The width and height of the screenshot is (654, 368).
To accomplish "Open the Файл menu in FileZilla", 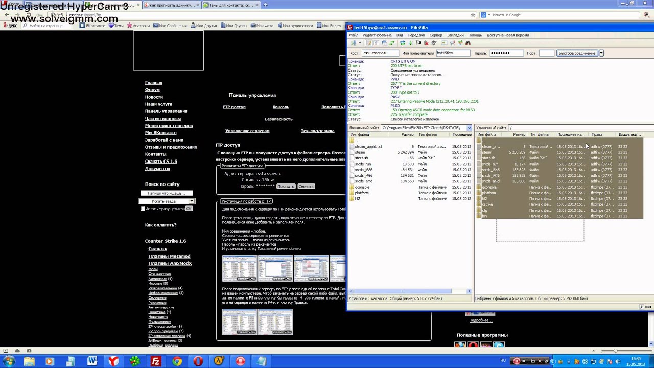I will [354, 35].
